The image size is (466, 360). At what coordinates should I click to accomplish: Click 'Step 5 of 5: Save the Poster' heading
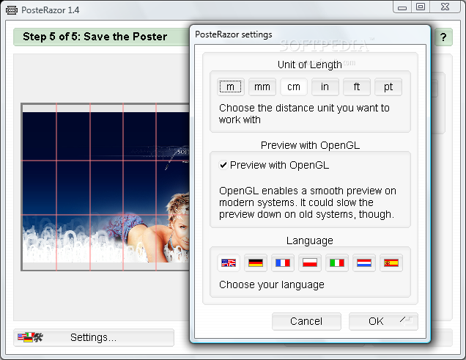(x=95, y=37)
